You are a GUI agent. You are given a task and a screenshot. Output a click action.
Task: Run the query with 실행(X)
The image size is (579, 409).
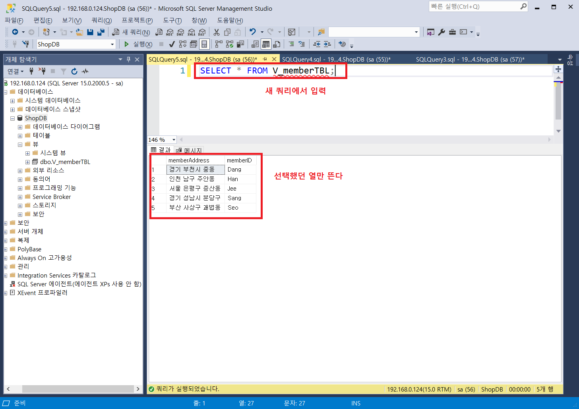click(138, 44)
